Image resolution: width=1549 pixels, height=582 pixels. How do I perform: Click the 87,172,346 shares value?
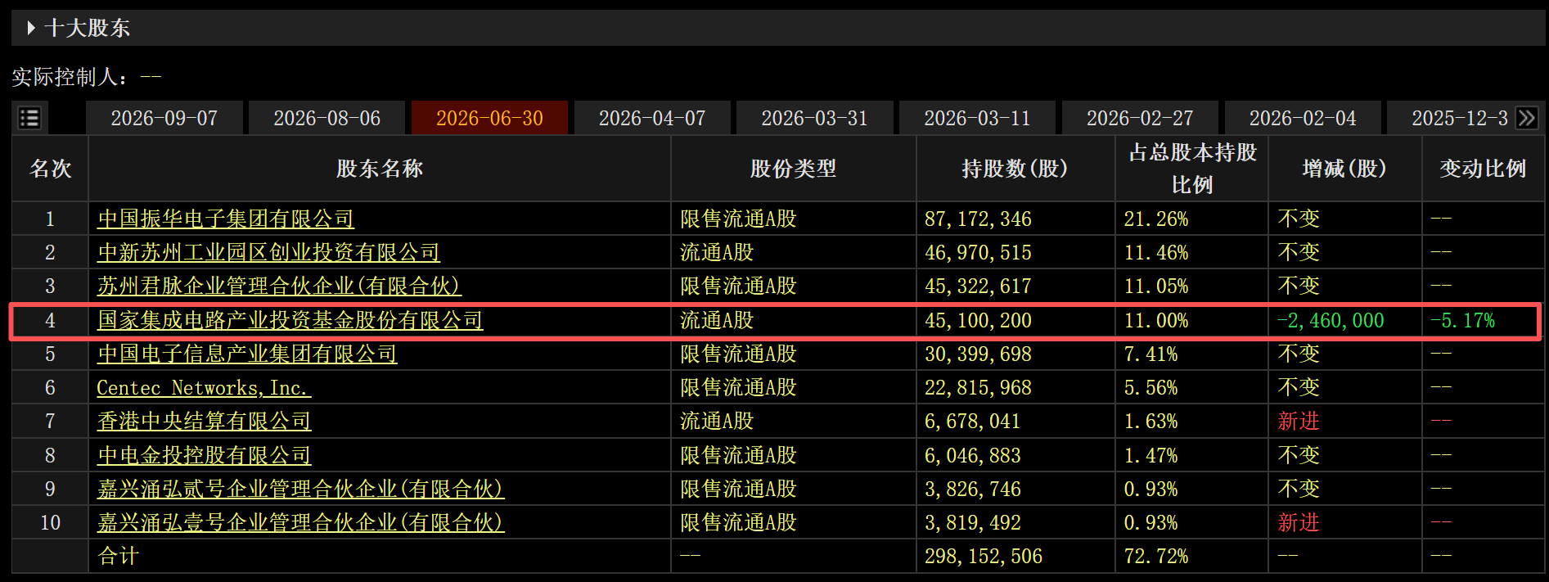(978, 219)
